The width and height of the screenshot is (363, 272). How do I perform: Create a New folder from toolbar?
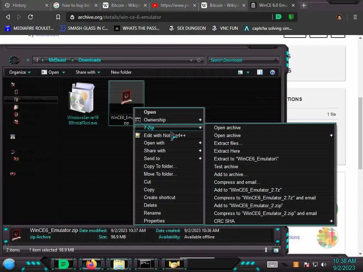(121, 72)
